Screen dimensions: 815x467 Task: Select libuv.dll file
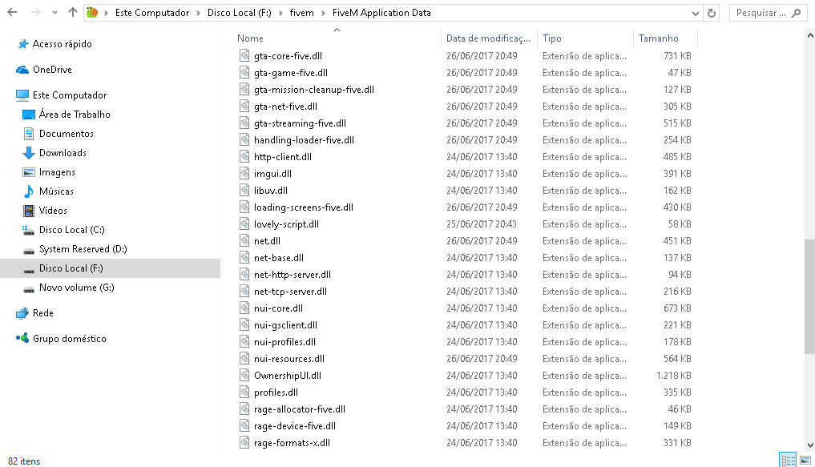tap(271, 191)
